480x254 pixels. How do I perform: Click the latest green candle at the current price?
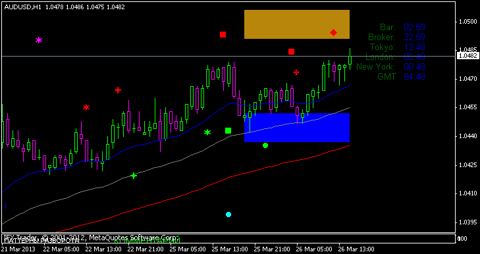tap(350, 60)
